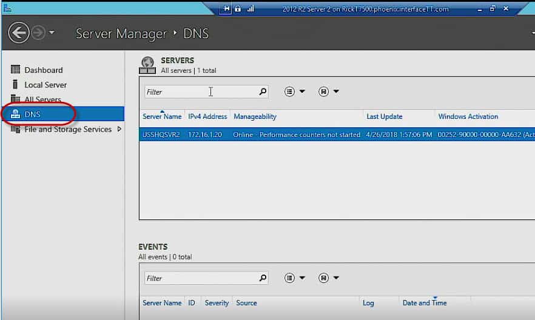Sort servers by Server Name column
The image size is (535, 320).
click(x=162, y=116)
